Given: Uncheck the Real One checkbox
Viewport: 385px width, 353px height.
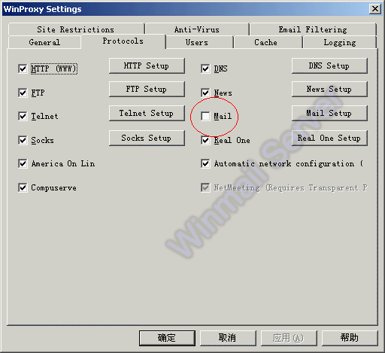Looking at the screenshot, I should coord(205,140).
